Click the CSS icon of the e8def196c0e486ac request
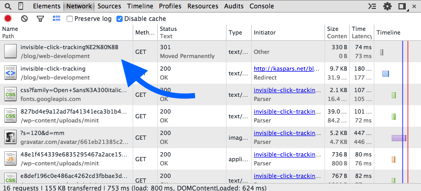This screenshot has width=421, height=191. 10,178
